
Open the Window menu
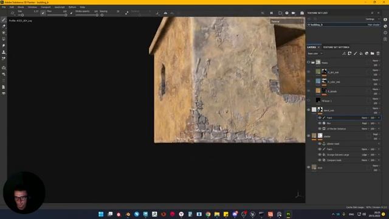pos(32,7)
